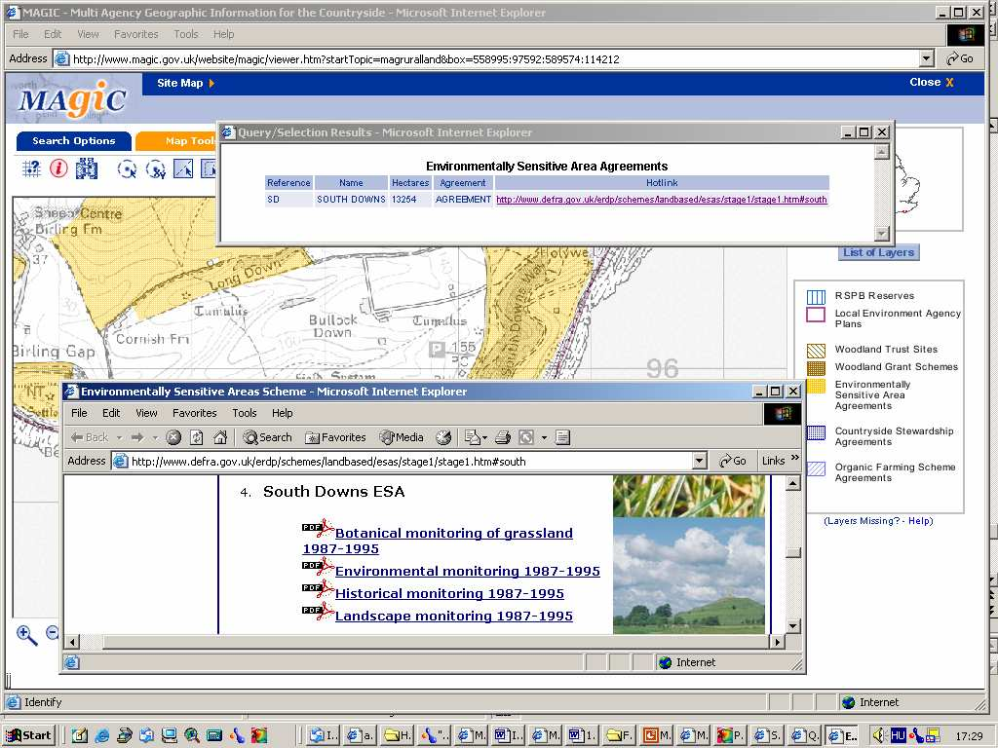The width and height of the screenshot is (998, 748).
Task: Open the Mail button dropdown arrow
Action: tap(484, 437)
